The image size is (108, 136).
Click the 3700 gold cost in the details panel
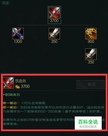pos(25,86)
